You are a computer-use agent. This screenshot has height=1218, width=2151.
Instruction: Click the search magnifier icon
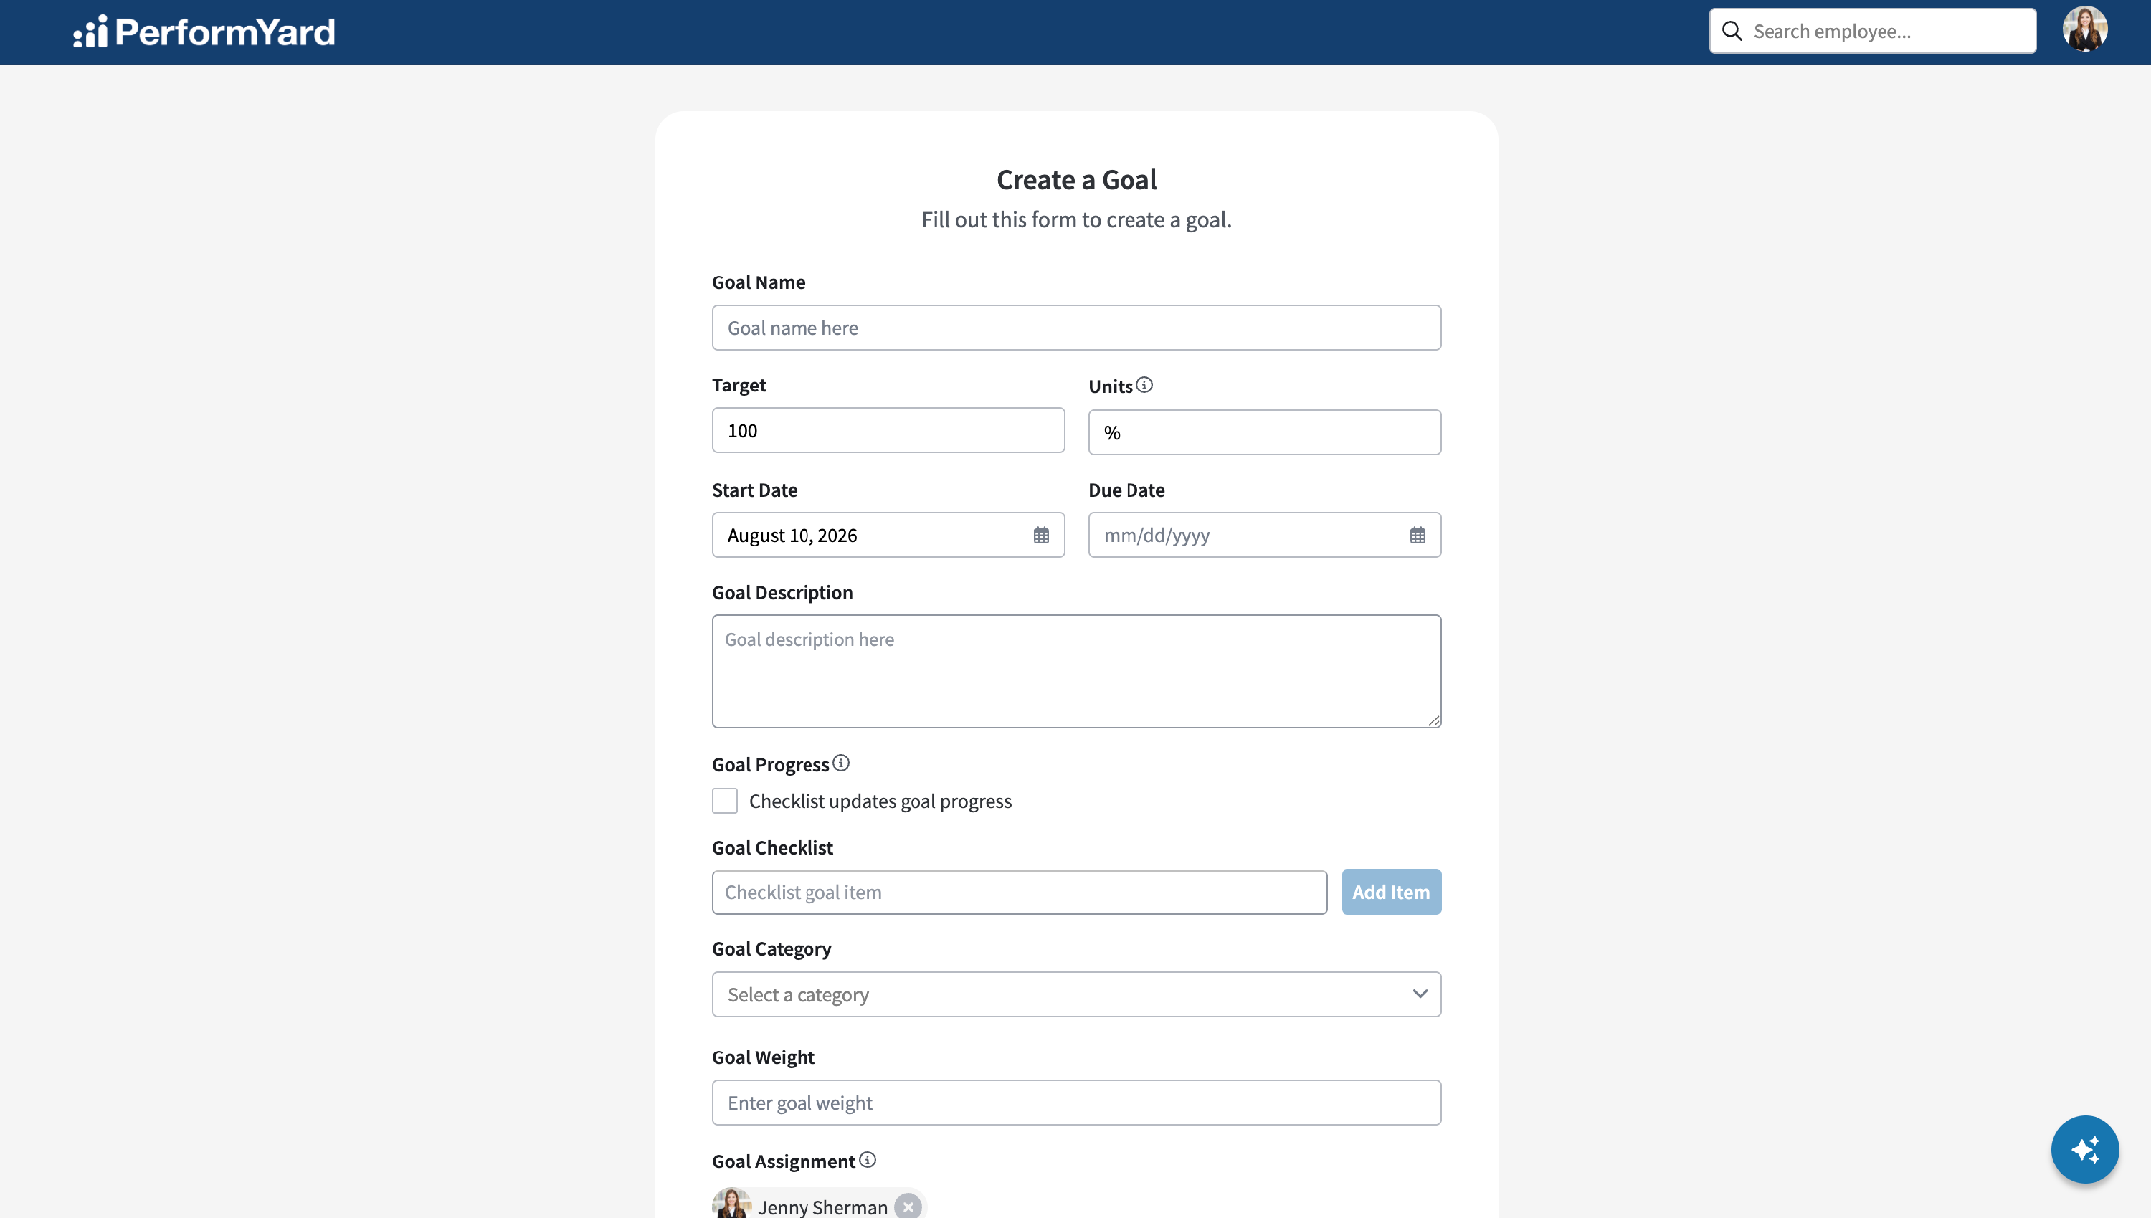click(x=1732, y=32)
